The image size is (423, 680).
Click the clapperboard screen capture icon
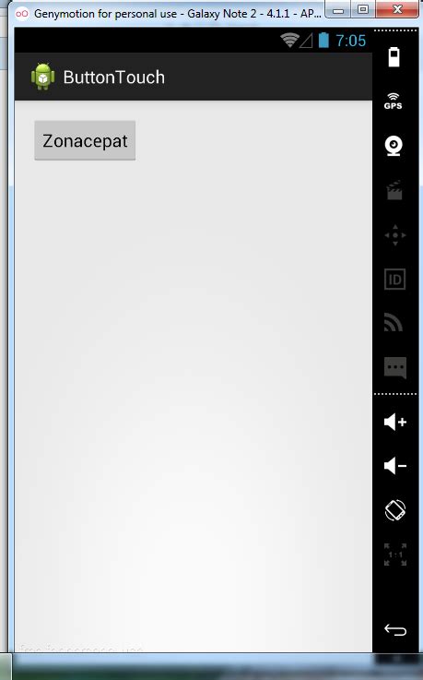click(394, 190)
